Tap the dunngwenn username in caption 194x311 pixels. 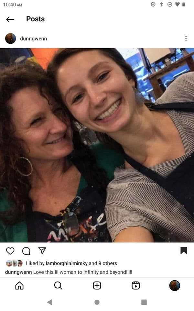pyautogui.click(x=18, y=272)
